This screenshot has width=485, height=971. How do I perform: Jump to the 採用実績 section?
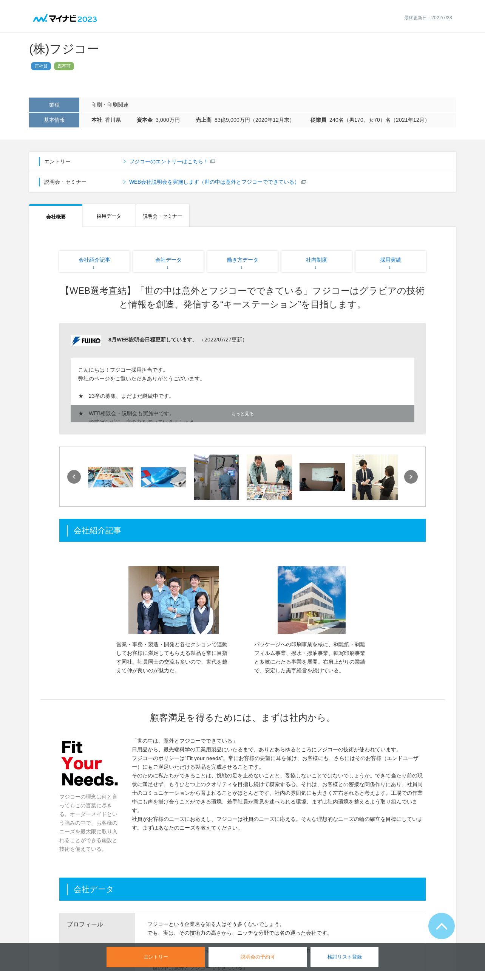(x=391, y=261)
